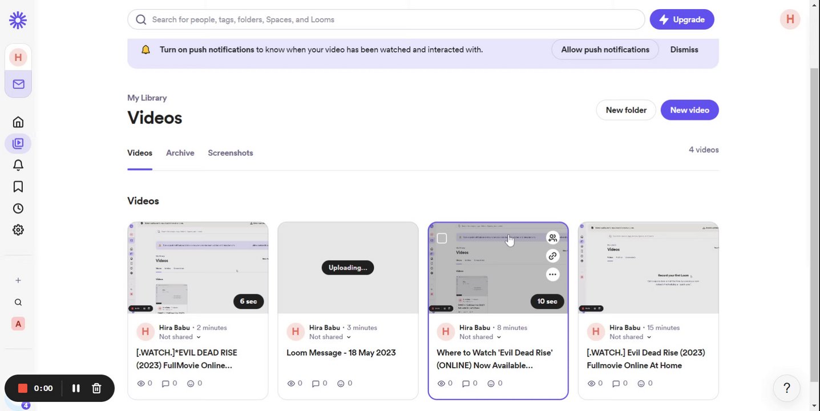Switch to the Screenshots tab

coord(231,153)
